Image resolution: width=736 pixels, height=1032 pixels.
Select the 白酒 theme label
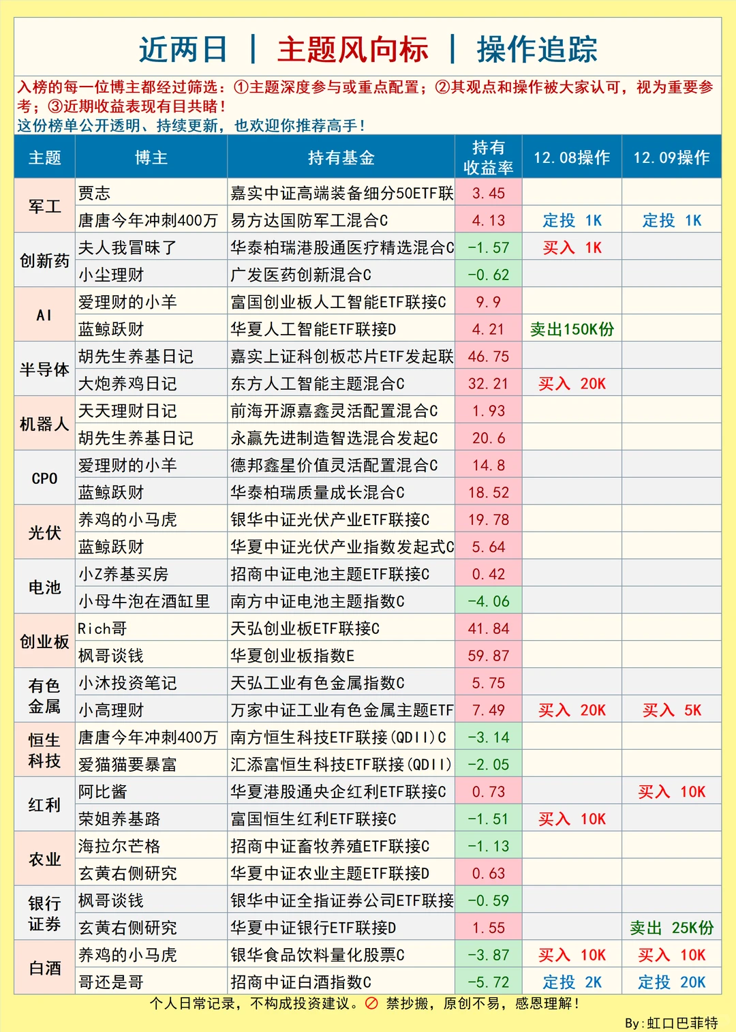tap(44, 967)
